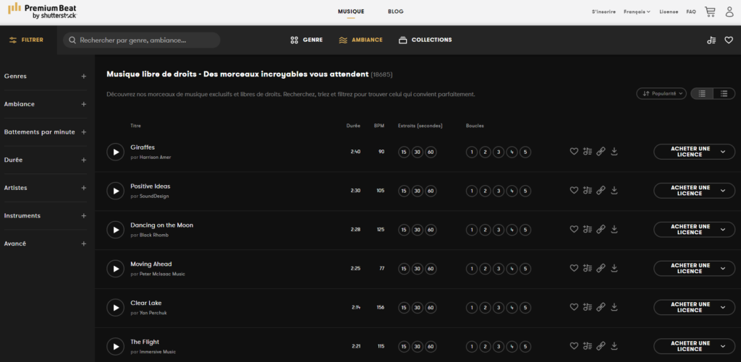The image size is (741, 362).
Task: Toggle the Filtrer sidebar panel
Action: 26,40
